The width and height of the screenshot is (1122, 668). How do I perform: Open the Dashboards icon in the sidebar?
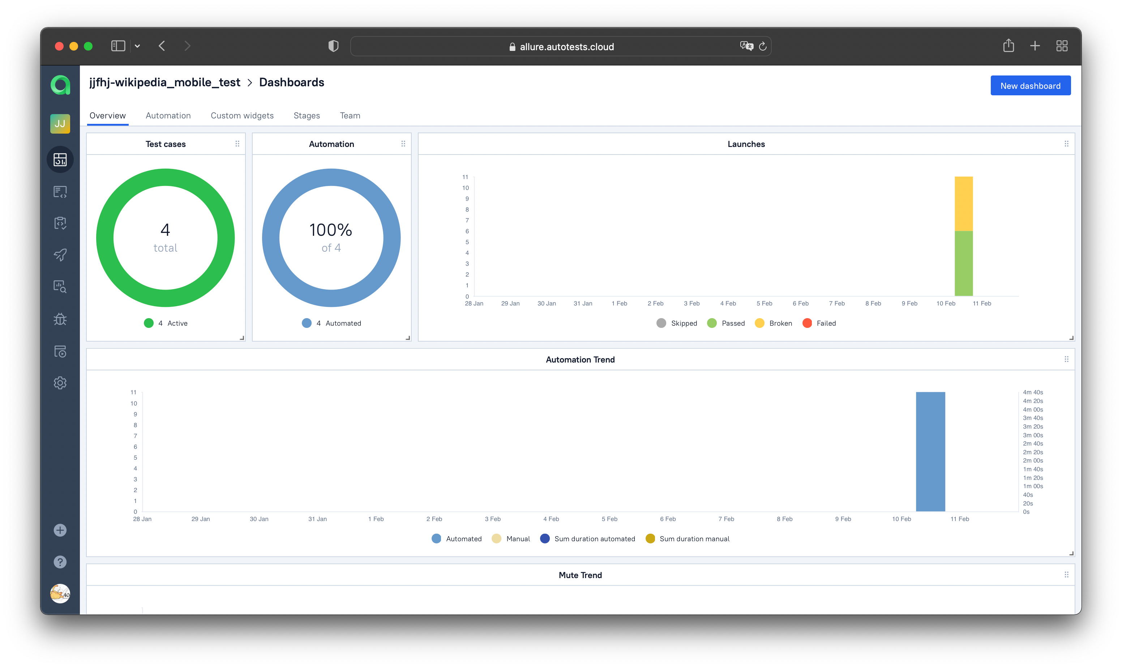pyautogui.click(x=60, y=159)
